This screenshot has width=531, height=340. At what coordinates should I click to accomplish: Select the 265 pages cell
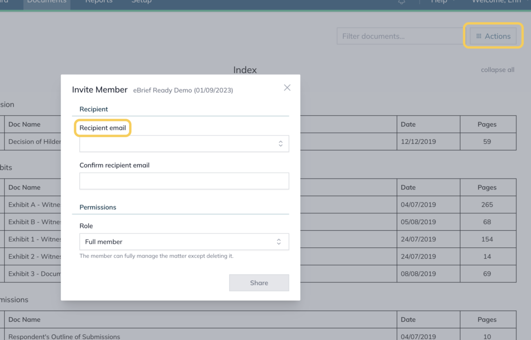click(488, 204)
